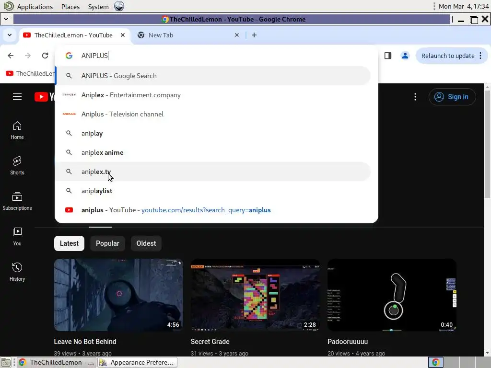Image resolution: width=491 pixels, height=368 pixels.
Task: Open the You section in sidebar
Action: [x=17, y=237]
